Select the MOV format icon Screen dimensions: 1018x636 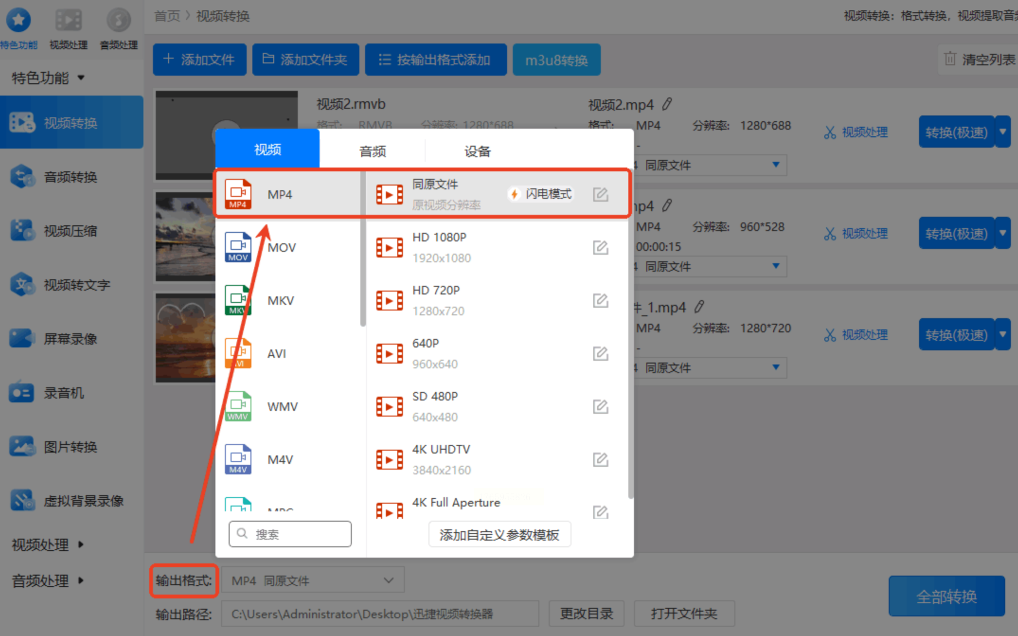pyautogui.click(x=238, y=247)
